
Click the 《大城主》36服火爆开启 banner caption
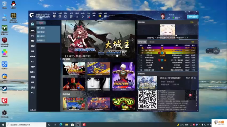78,56
